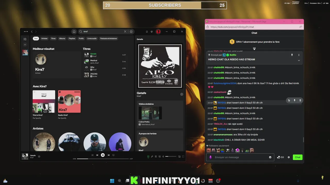The height and width of the screenshot is (185, 330).
Task: Select the Titres filter chip
Action: [53, 39]
